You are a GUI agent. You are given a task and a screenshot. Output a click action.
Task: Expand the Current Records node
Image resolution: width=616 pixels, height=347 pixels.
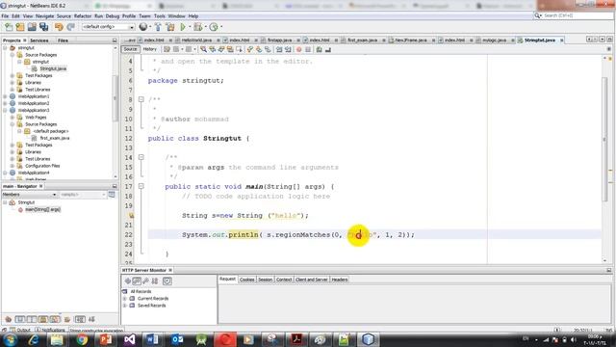pyautogui.click(x=125, y=299)
